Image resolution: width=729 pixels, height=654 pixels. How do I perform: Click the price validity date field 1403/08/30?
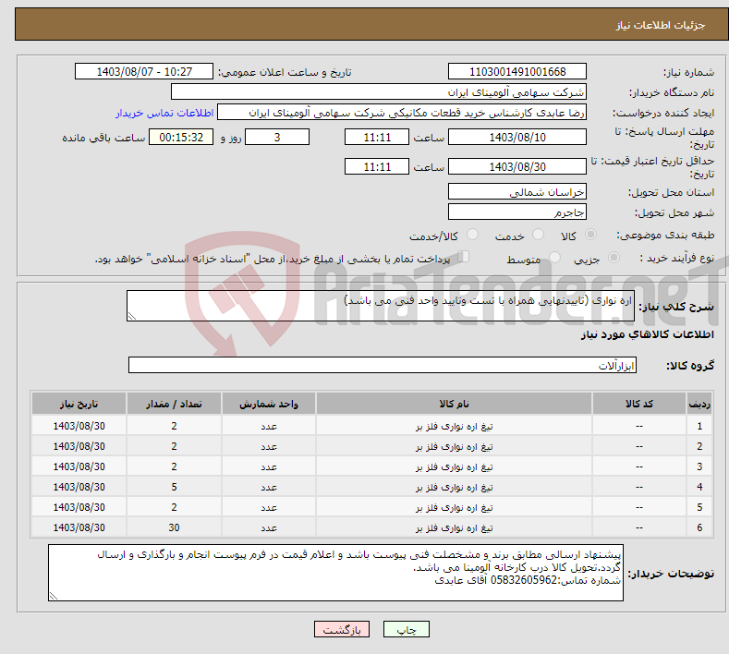pyautogui.click(x=517, y=166)
